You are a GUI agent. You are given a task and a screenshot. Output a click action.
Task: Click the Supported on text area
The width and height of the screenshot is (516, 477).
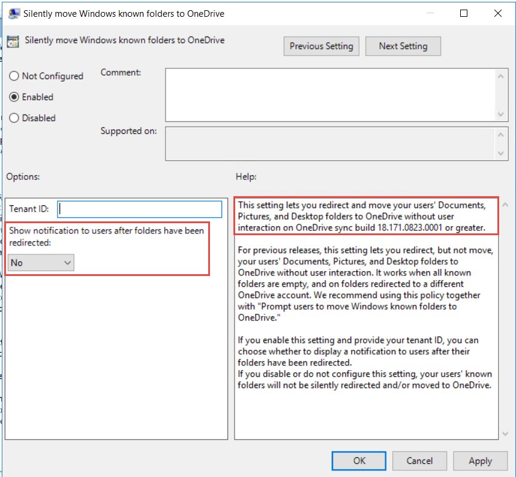pos(330,143)
